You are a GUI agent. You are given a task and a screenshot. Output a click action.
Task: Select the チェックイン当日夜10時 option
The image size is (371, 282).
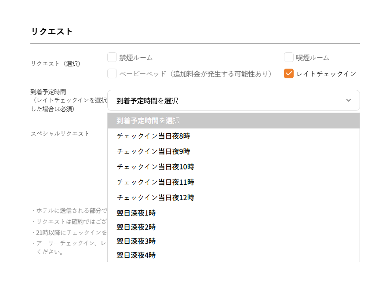[x=156, y=167]
